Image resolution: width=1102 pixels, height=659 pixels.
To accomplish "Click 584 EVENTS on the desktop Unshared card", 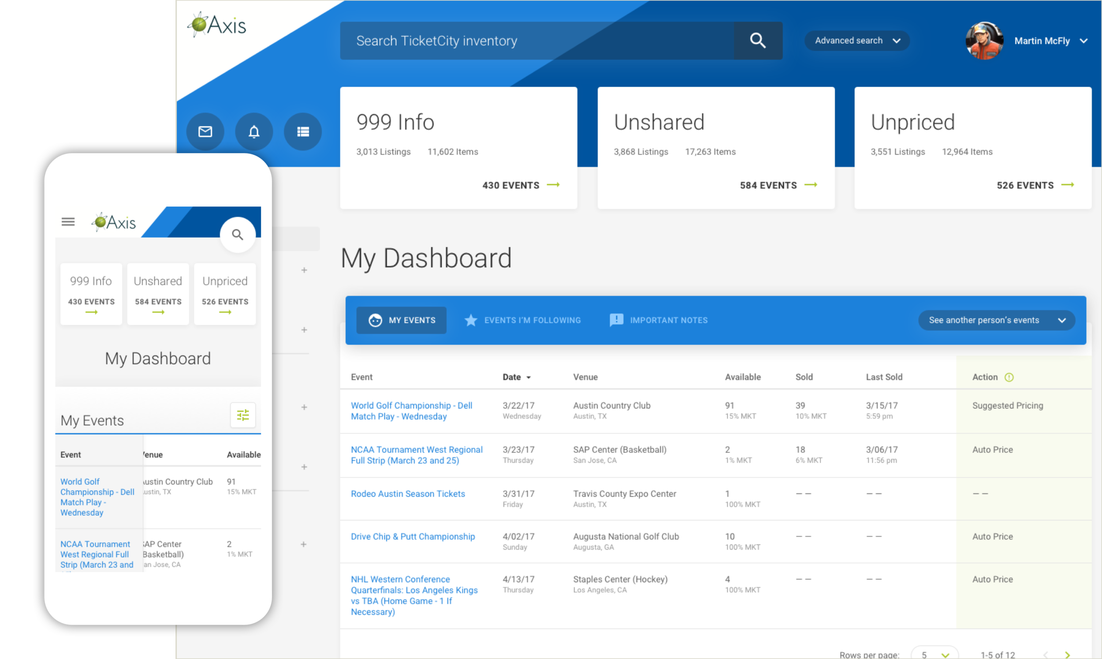I will (768, 185).
